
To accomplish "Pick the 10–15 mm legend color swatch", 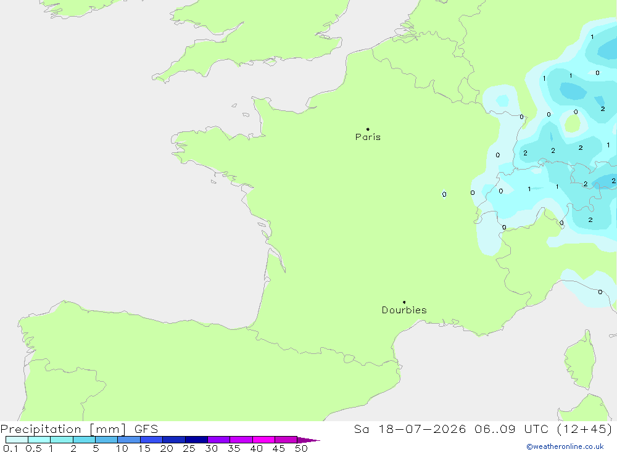I will pos(129,440).
